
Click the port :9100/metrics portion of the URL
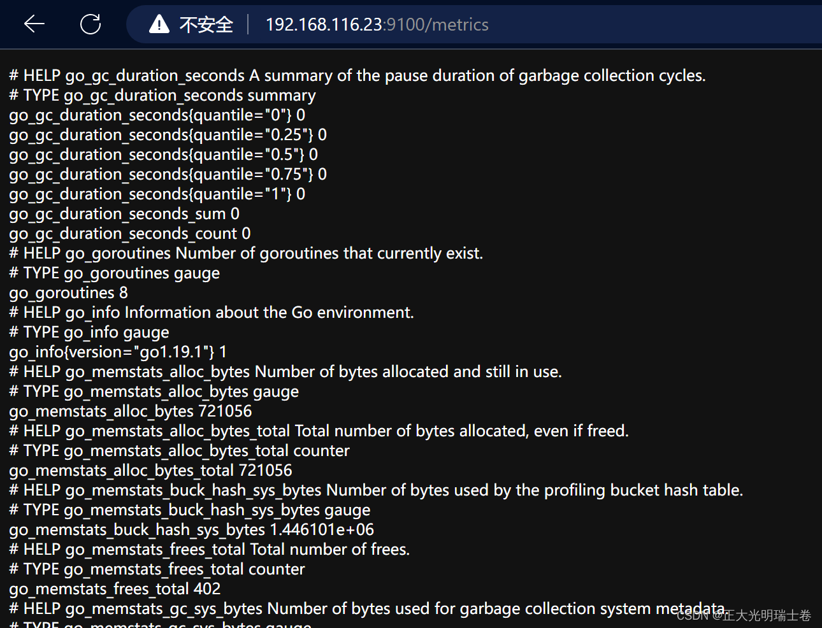pos(437,25)
